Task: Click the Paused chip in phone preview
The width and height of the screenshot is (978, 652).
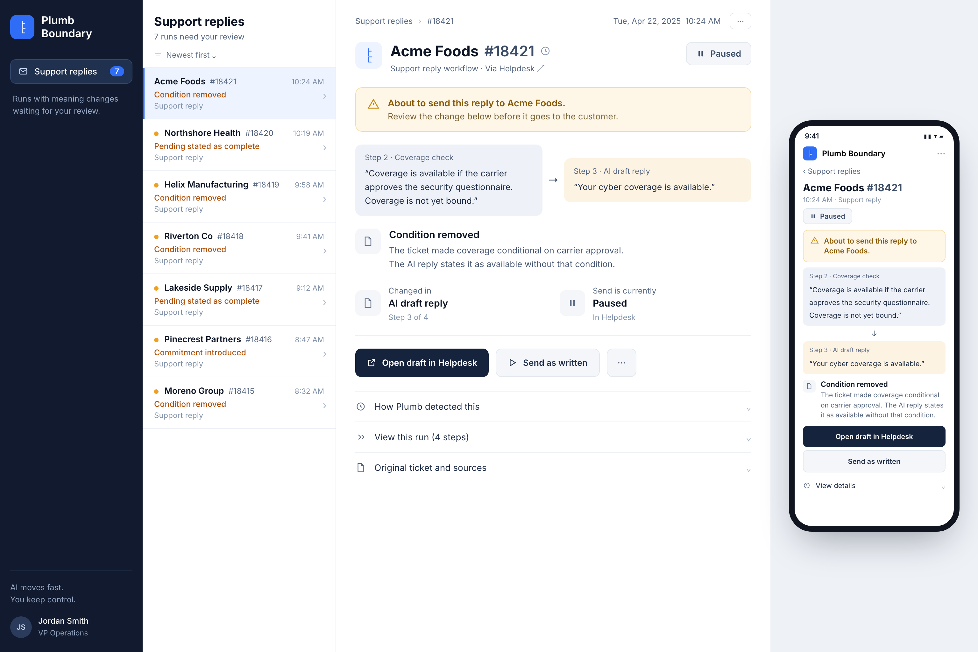Action: pyautogui.click(x=827, y=216)
